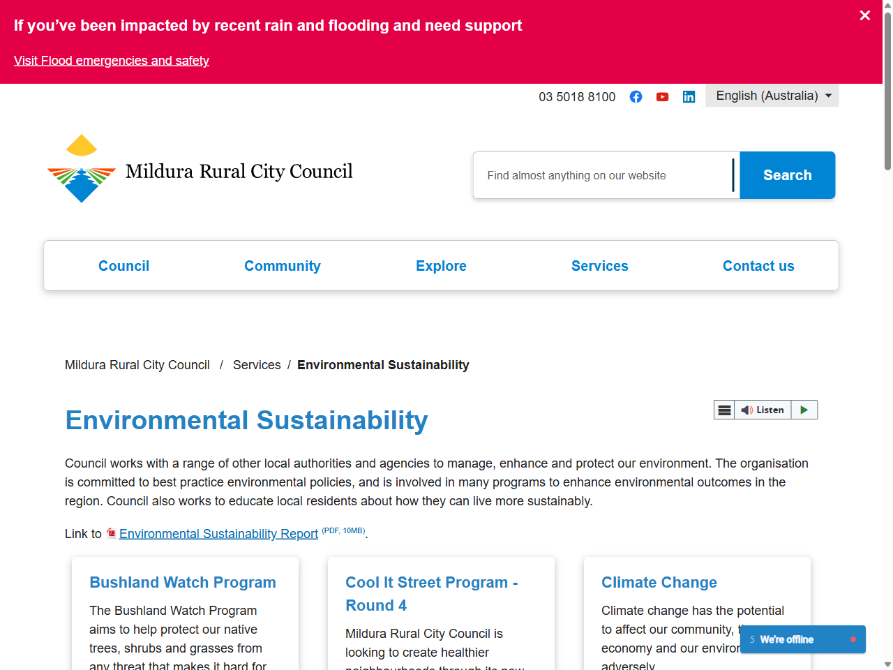Go to Mildura Rural City Council breadcrumb
This screenshot has height=670, width=893.
137,365
